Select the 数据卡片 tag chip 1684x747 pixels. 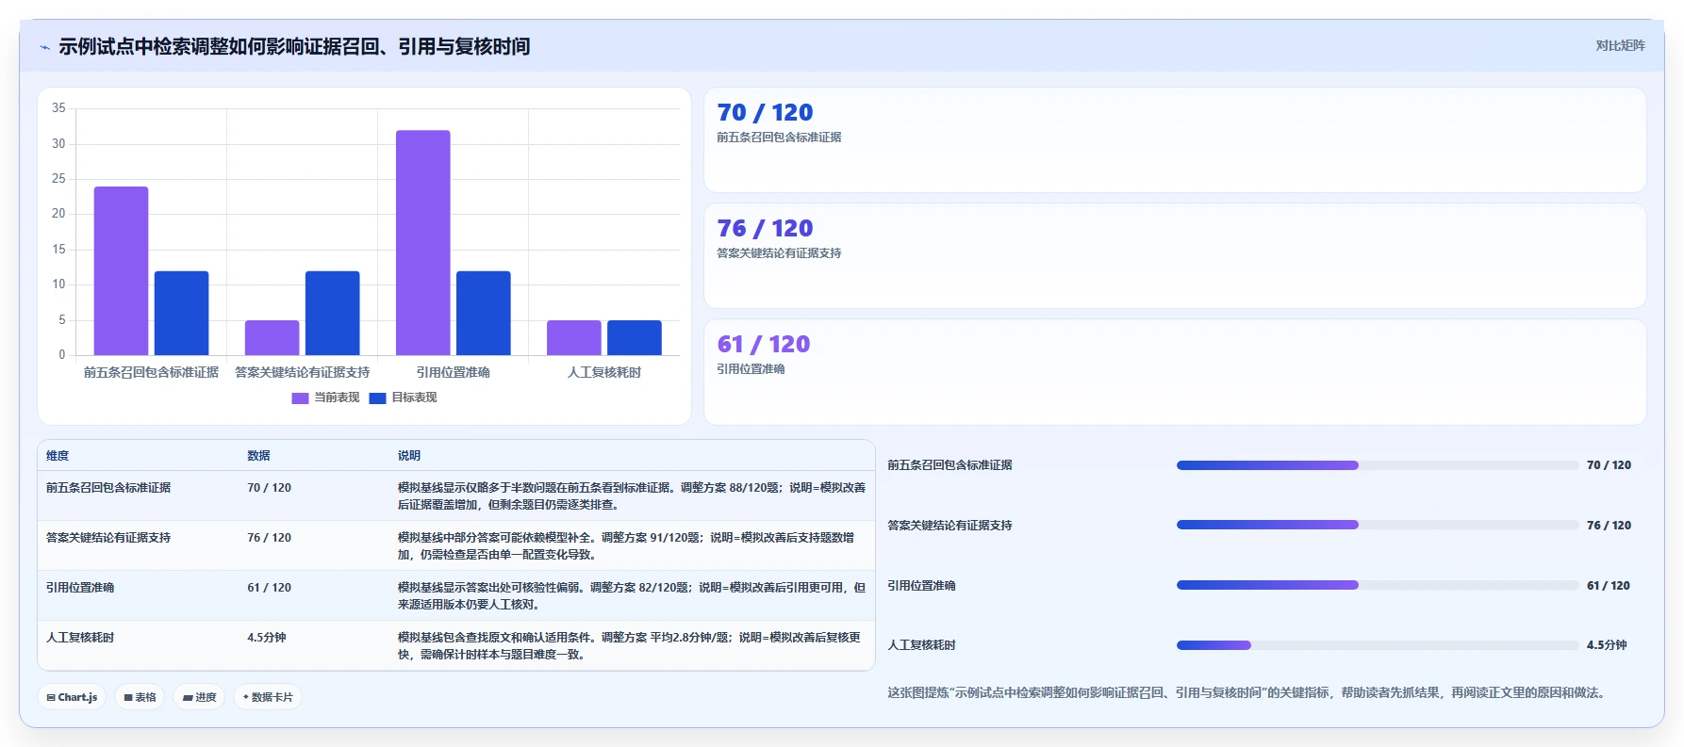click(268, 697)
